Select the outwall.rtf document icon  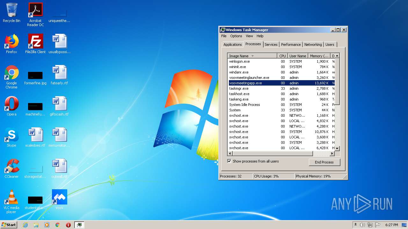coord(59,169)
